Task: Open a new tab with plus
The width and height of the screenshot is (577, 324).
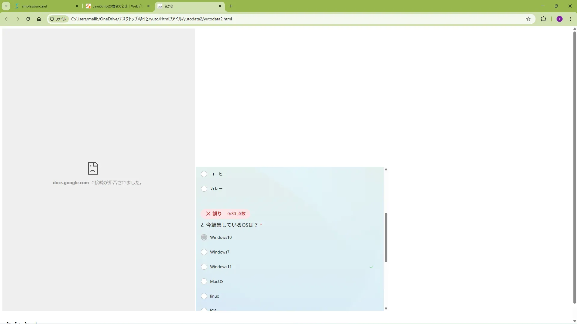Action: point(231,6)
